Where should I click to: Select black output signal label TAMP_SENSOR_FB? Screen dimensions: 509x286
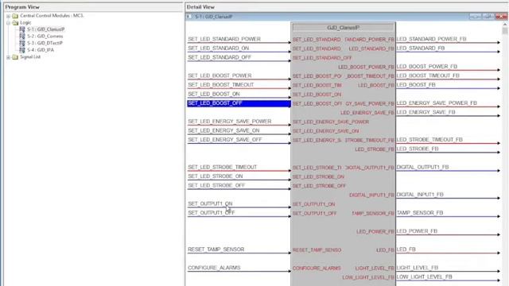[x=420, y=213]
